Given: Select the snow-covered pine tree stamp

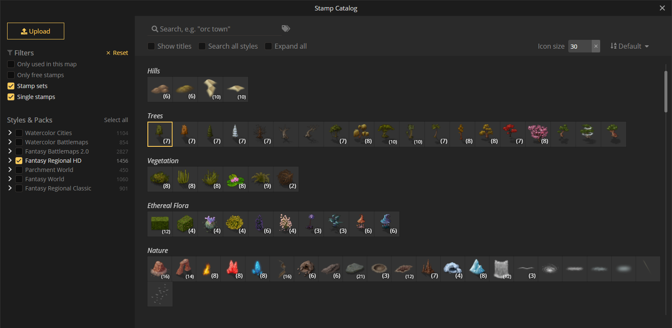Looking at the screenshot, I should click(x=236, y=134).
